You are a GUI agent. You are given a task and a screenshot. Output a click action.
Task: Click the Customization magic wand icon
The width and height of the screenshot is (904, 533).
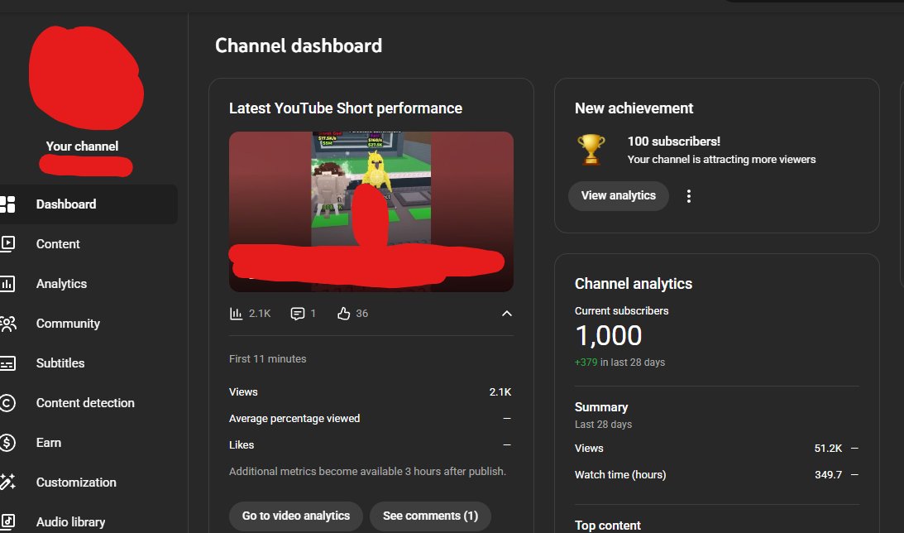[7, 483]
